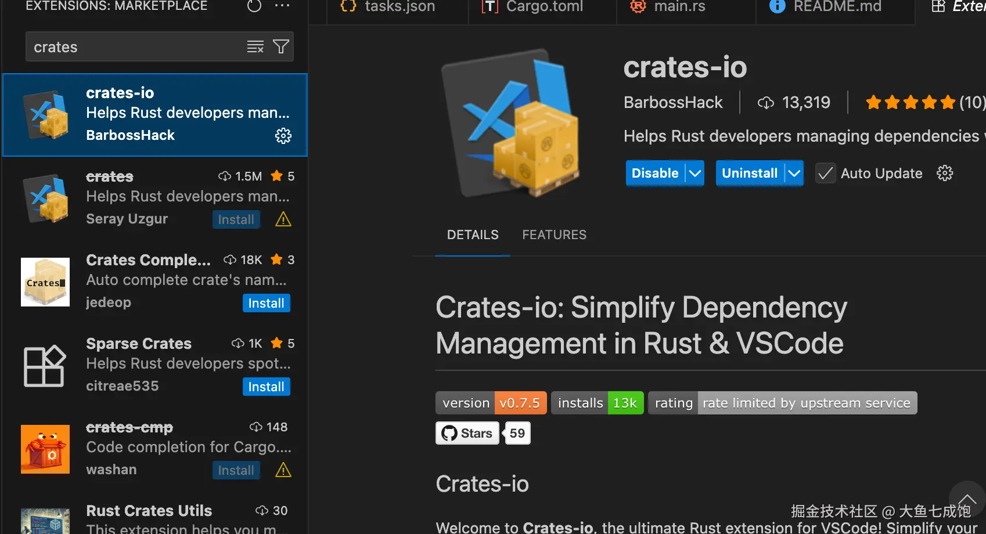The height and width of the screenshot is (534, 986).
Task: Refresh the extensions marketplace list
Action: pos(254,6)
